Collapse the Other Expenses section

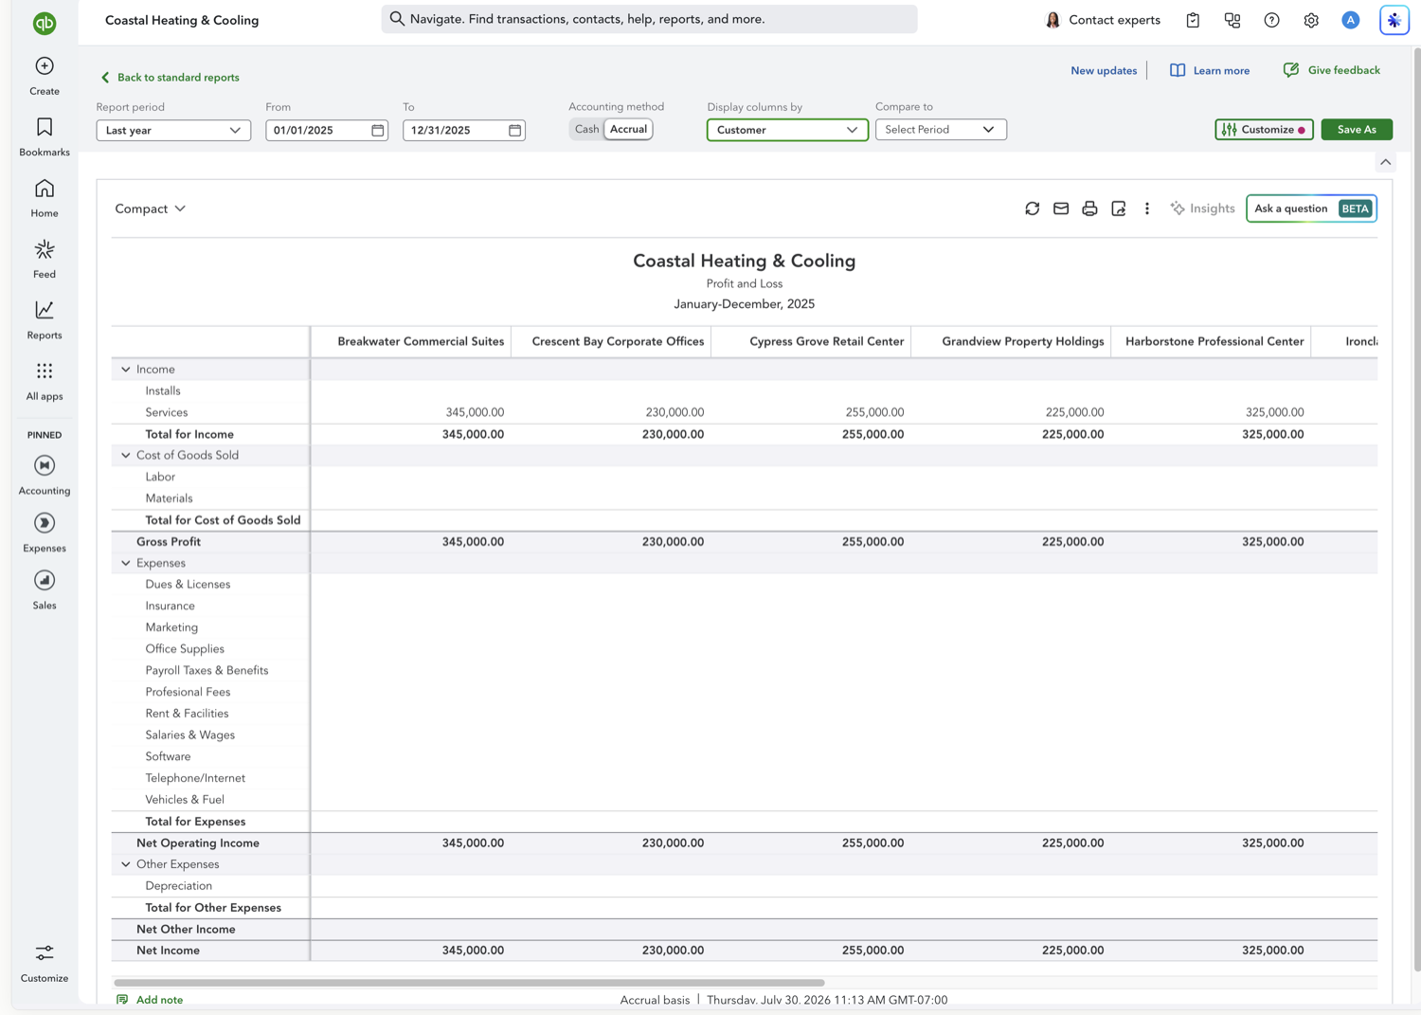click(x=126, y=864)
